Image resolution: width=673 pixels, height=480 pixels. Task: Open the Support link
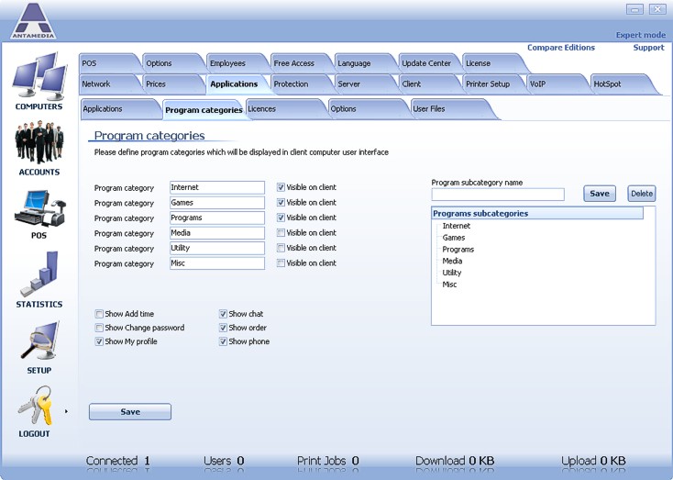[x=648, y=48]
